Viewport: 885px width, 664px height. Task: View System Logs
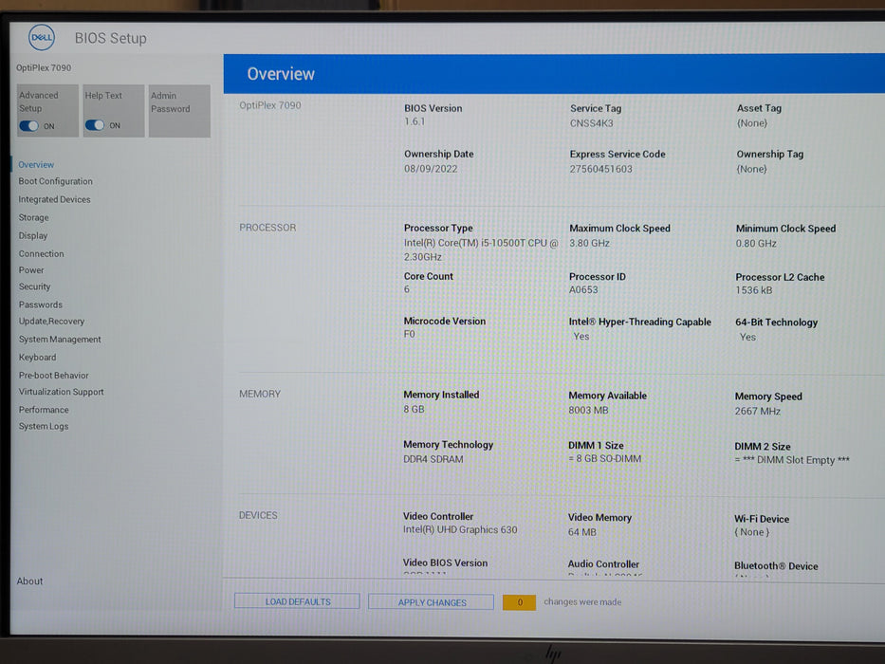(x=44, y=426)
